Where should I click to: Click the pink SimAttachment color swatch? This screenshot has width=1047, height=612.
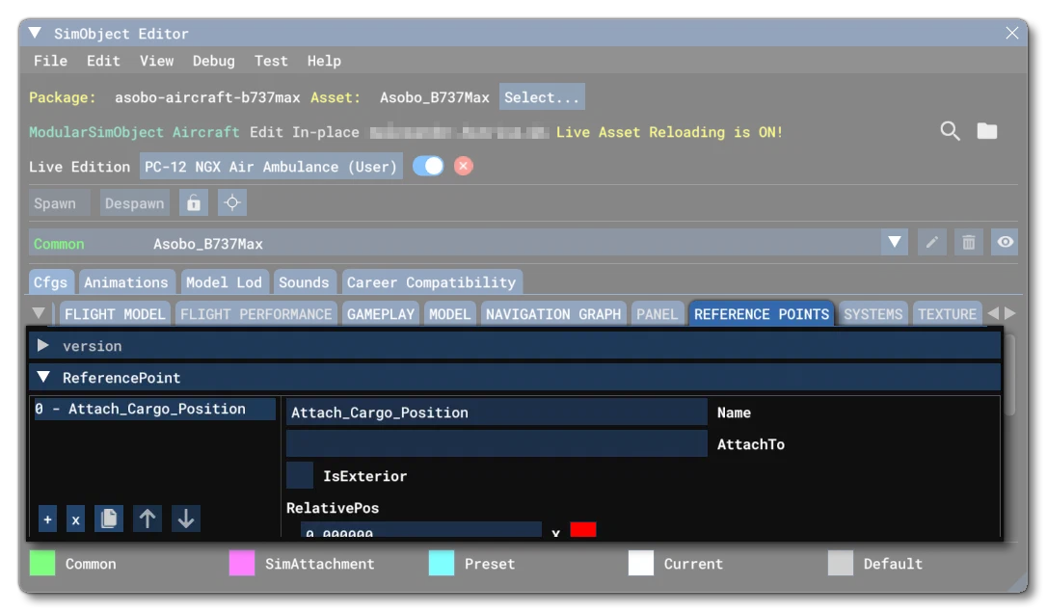tap(242, 563)
